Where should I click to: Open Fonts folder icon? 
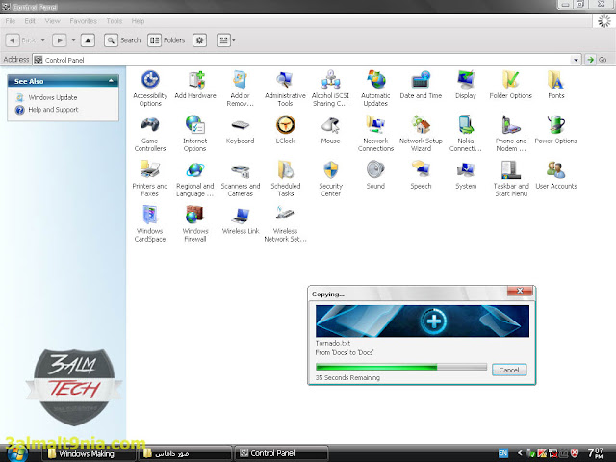556,85
